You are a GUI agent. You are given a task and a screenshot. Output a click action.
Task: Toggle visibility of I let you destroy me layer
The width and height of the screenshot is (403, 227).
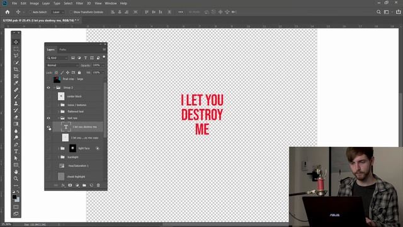click(48, 127)
